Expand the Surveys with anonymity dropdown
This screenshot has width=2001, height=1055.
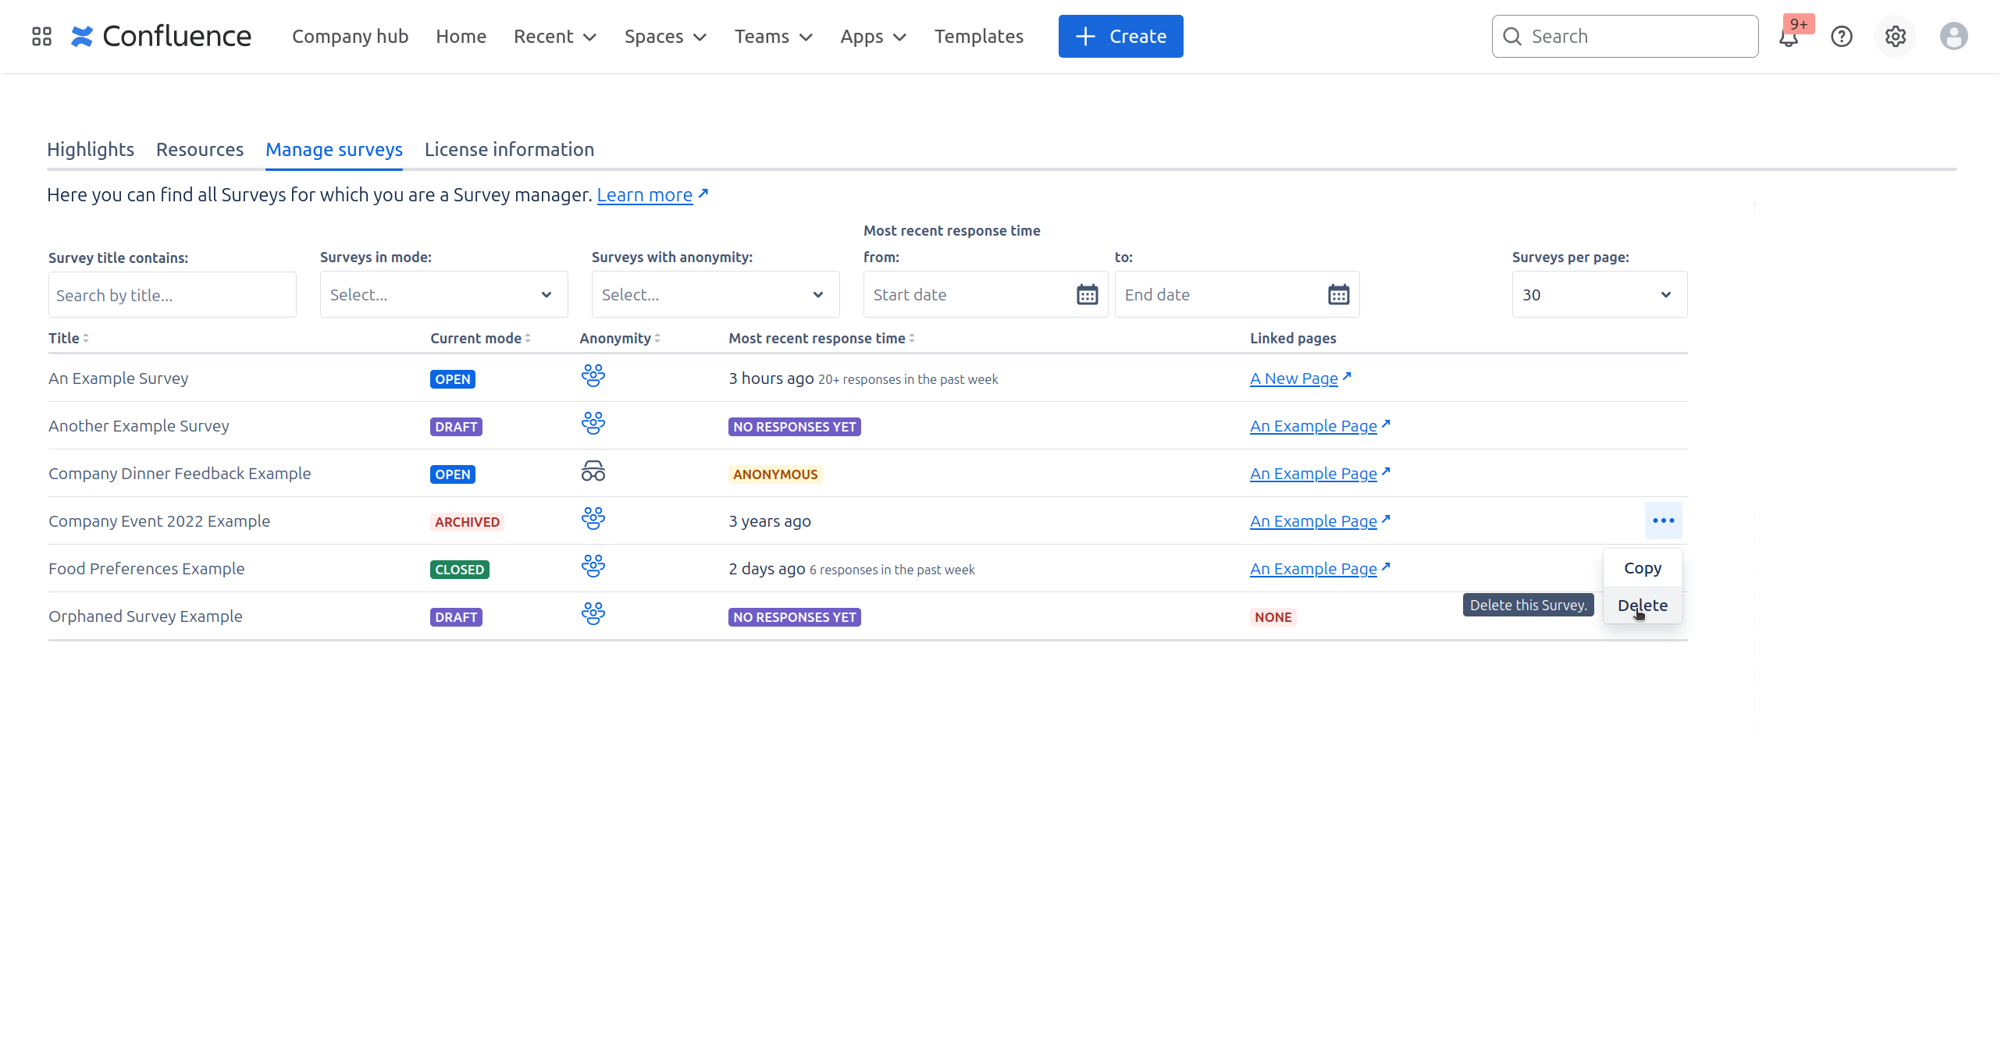(x=715, y=295)
